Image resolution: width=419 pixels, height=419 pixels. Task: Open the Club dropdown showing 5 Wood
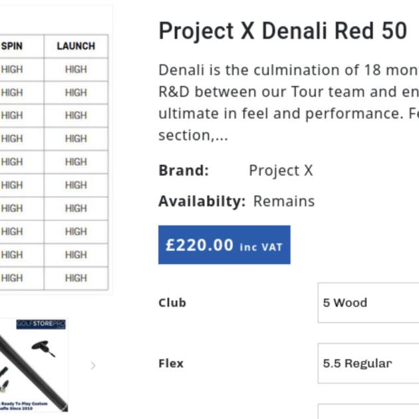point(368,303)
